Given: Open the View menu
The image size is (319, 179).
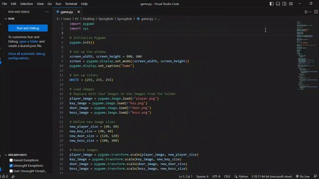Looking at the screenshot, I should click(x=40, y=4).
